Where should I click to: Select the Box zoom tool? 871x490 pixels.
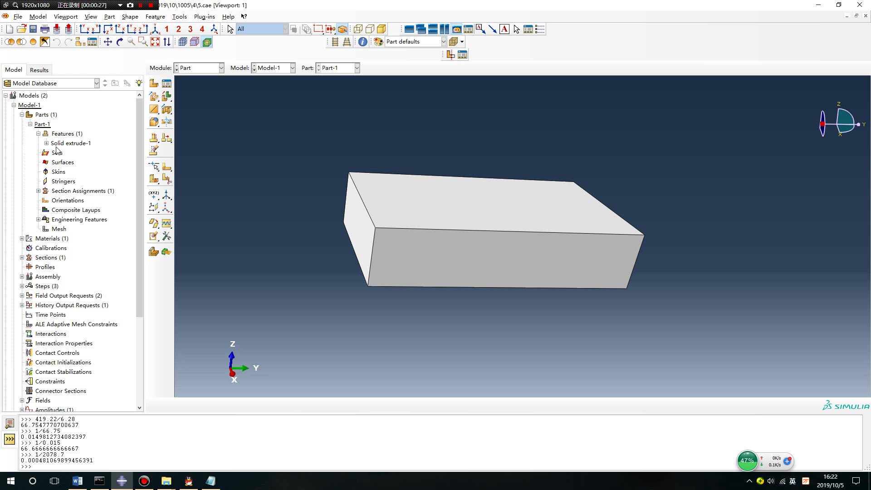pos(143,42)
